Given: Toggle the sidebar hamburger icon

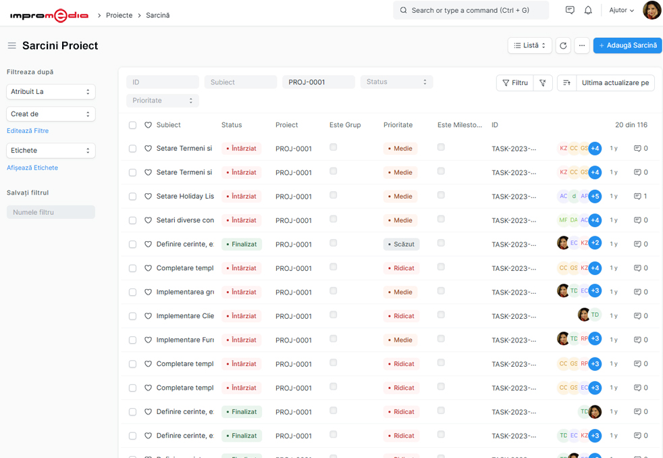Looking at the screenshot, I should (11, 45).
